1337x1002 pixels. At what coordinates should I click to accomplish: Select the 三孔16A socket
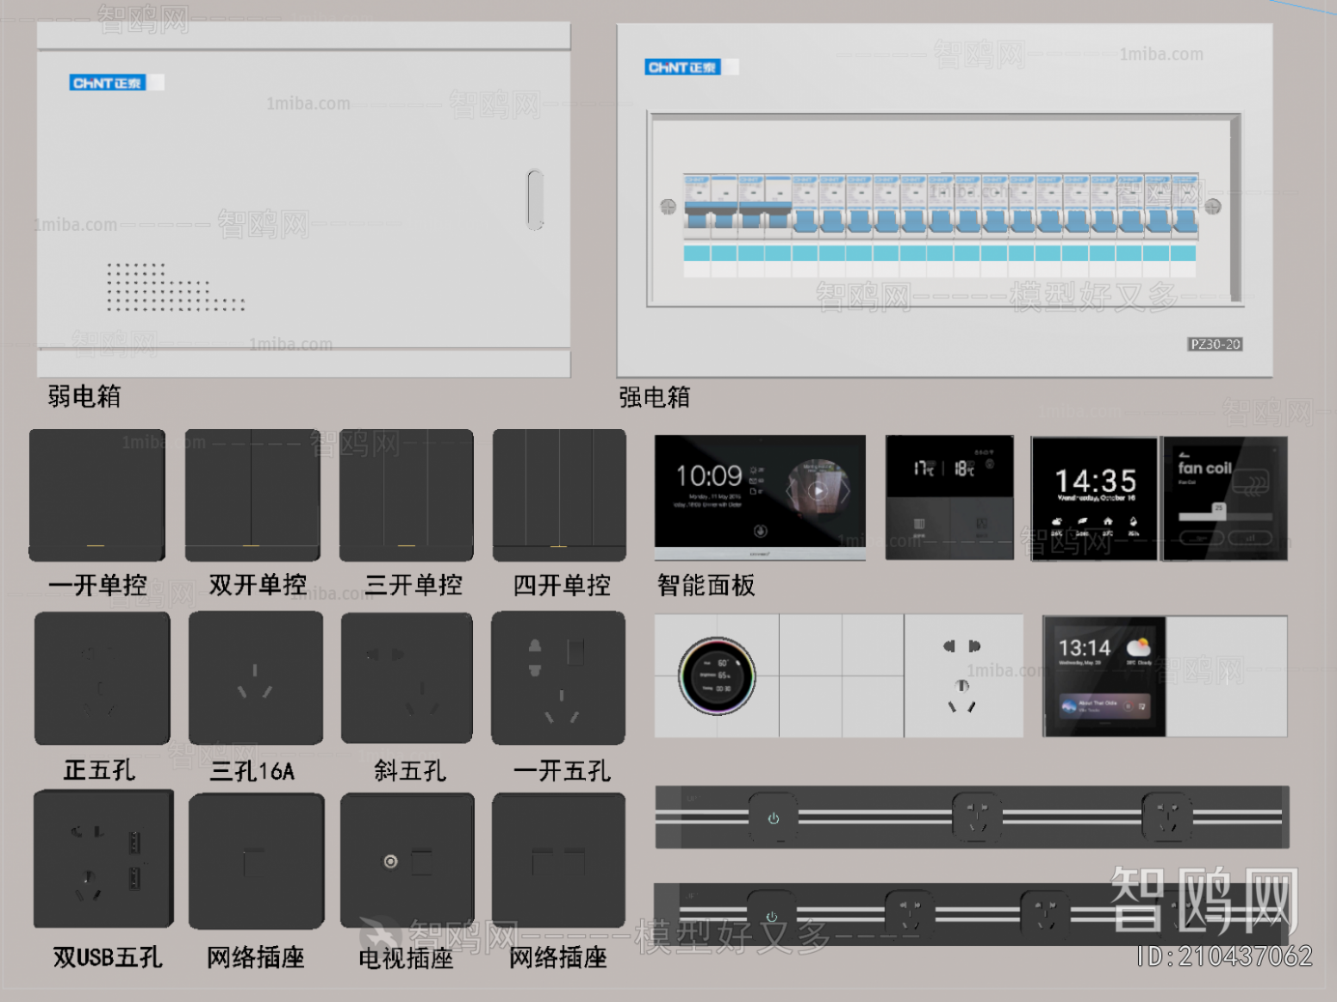coord(255,677)
